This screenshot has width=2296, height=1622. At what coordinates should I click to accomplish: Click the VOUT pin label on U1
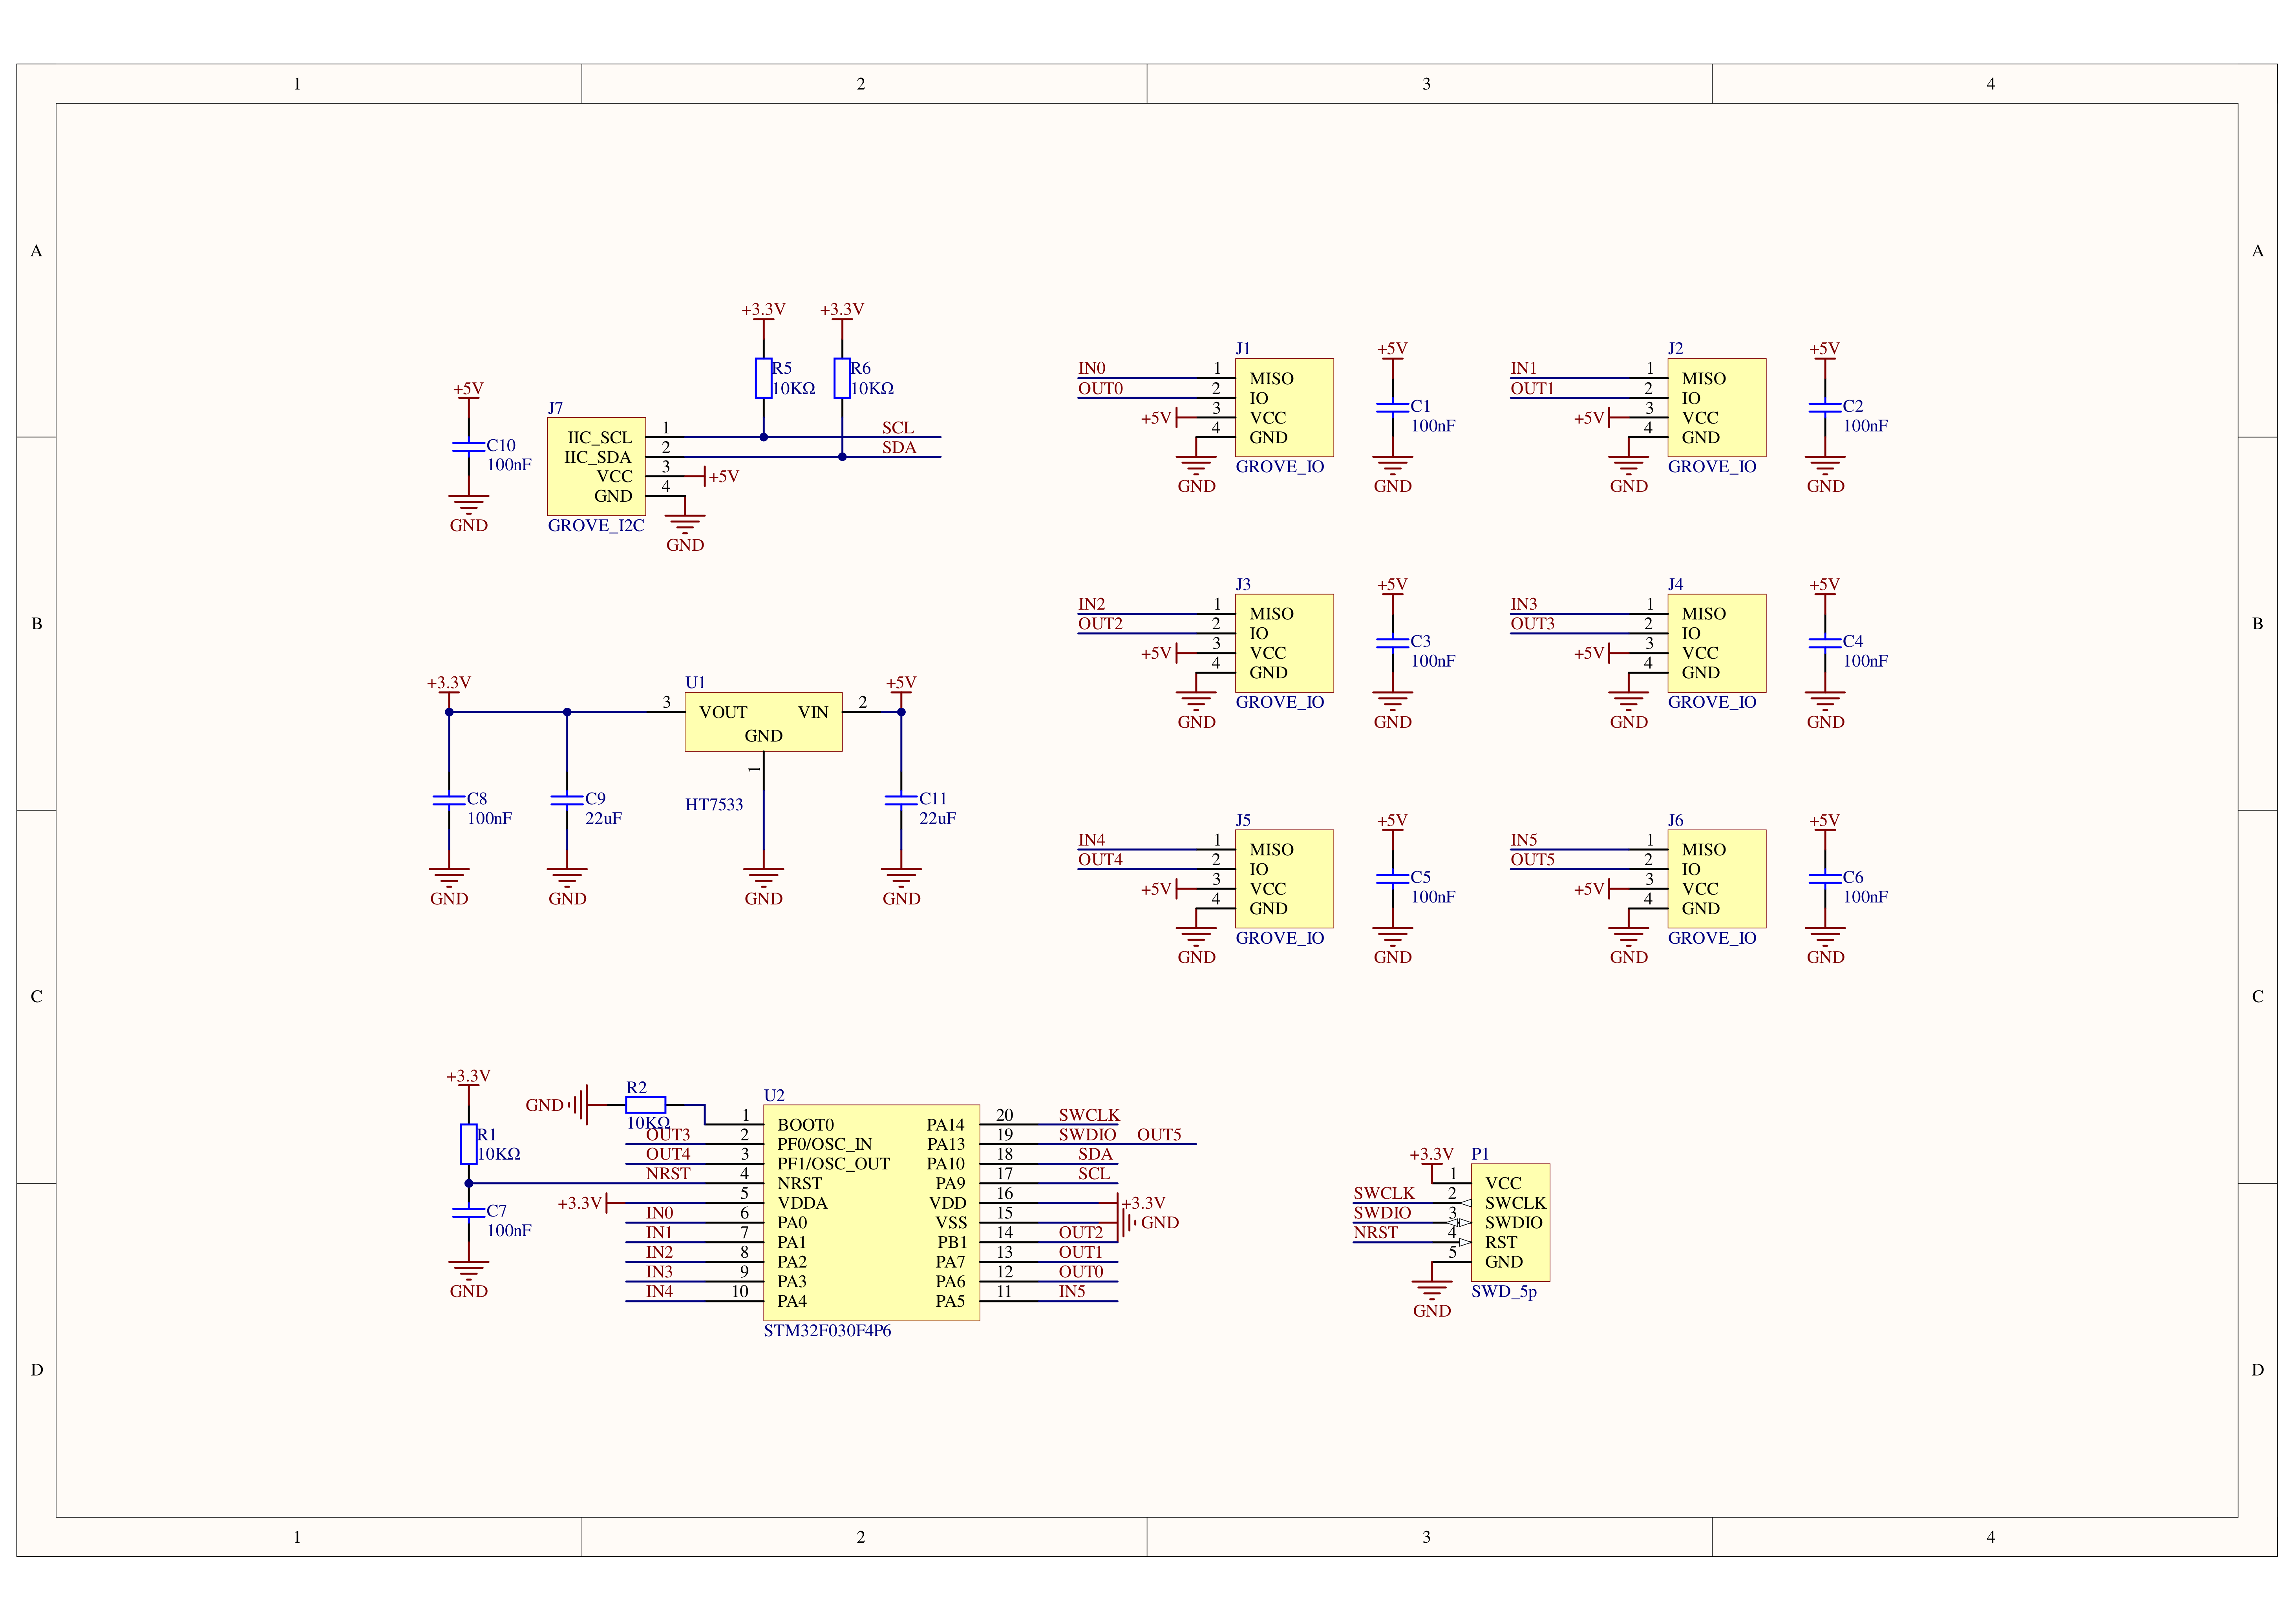723,713
